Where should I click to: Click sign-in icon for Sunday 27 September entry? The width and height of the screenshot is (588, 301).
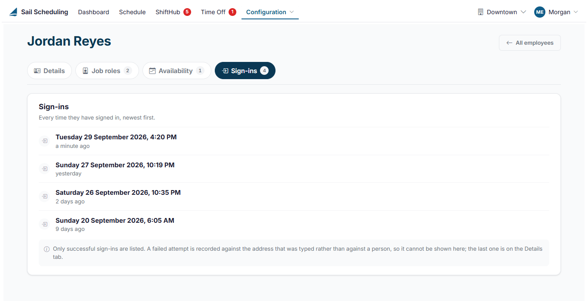click(44, 169)
